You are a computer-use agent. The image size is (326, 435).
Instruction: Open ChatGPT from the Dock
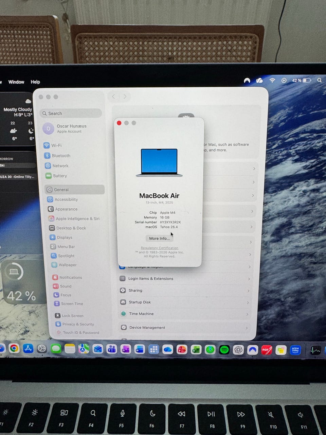[238, 350]
